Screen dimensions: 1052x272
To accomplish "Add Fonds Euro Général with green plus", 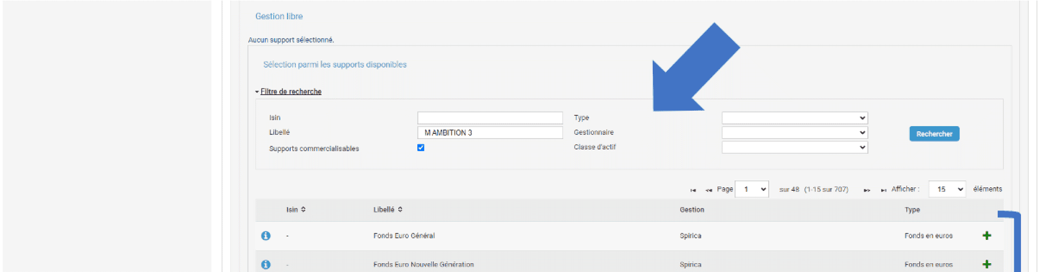I will tap(986, 236).
